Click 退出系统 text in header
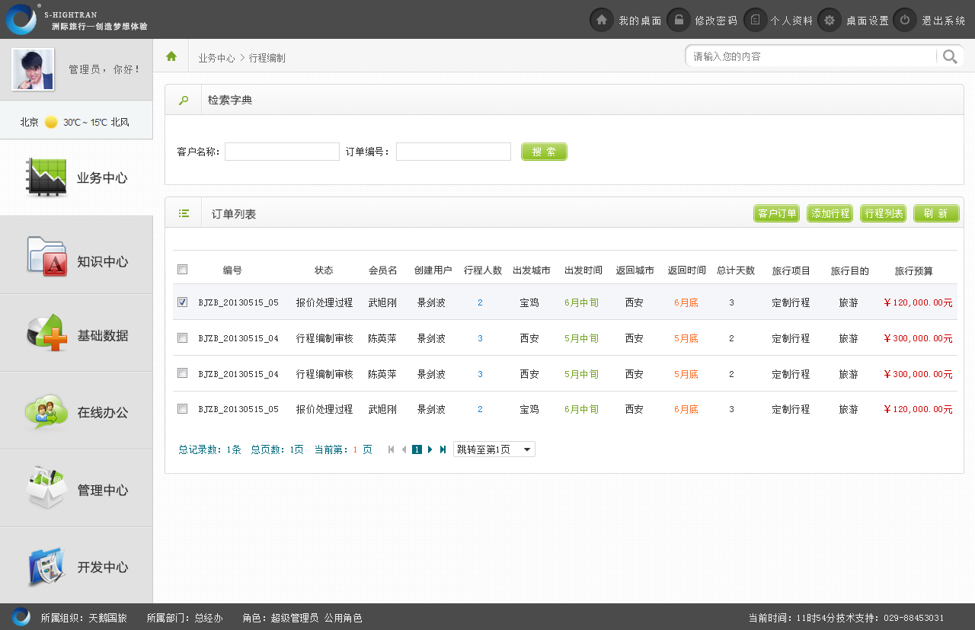Image resolution: width=975 pixels, height=630 pixels. point(944,21)
